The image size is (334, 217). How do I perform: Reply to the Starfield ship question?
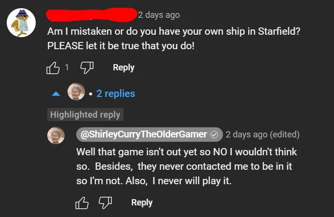coord(124,68)
